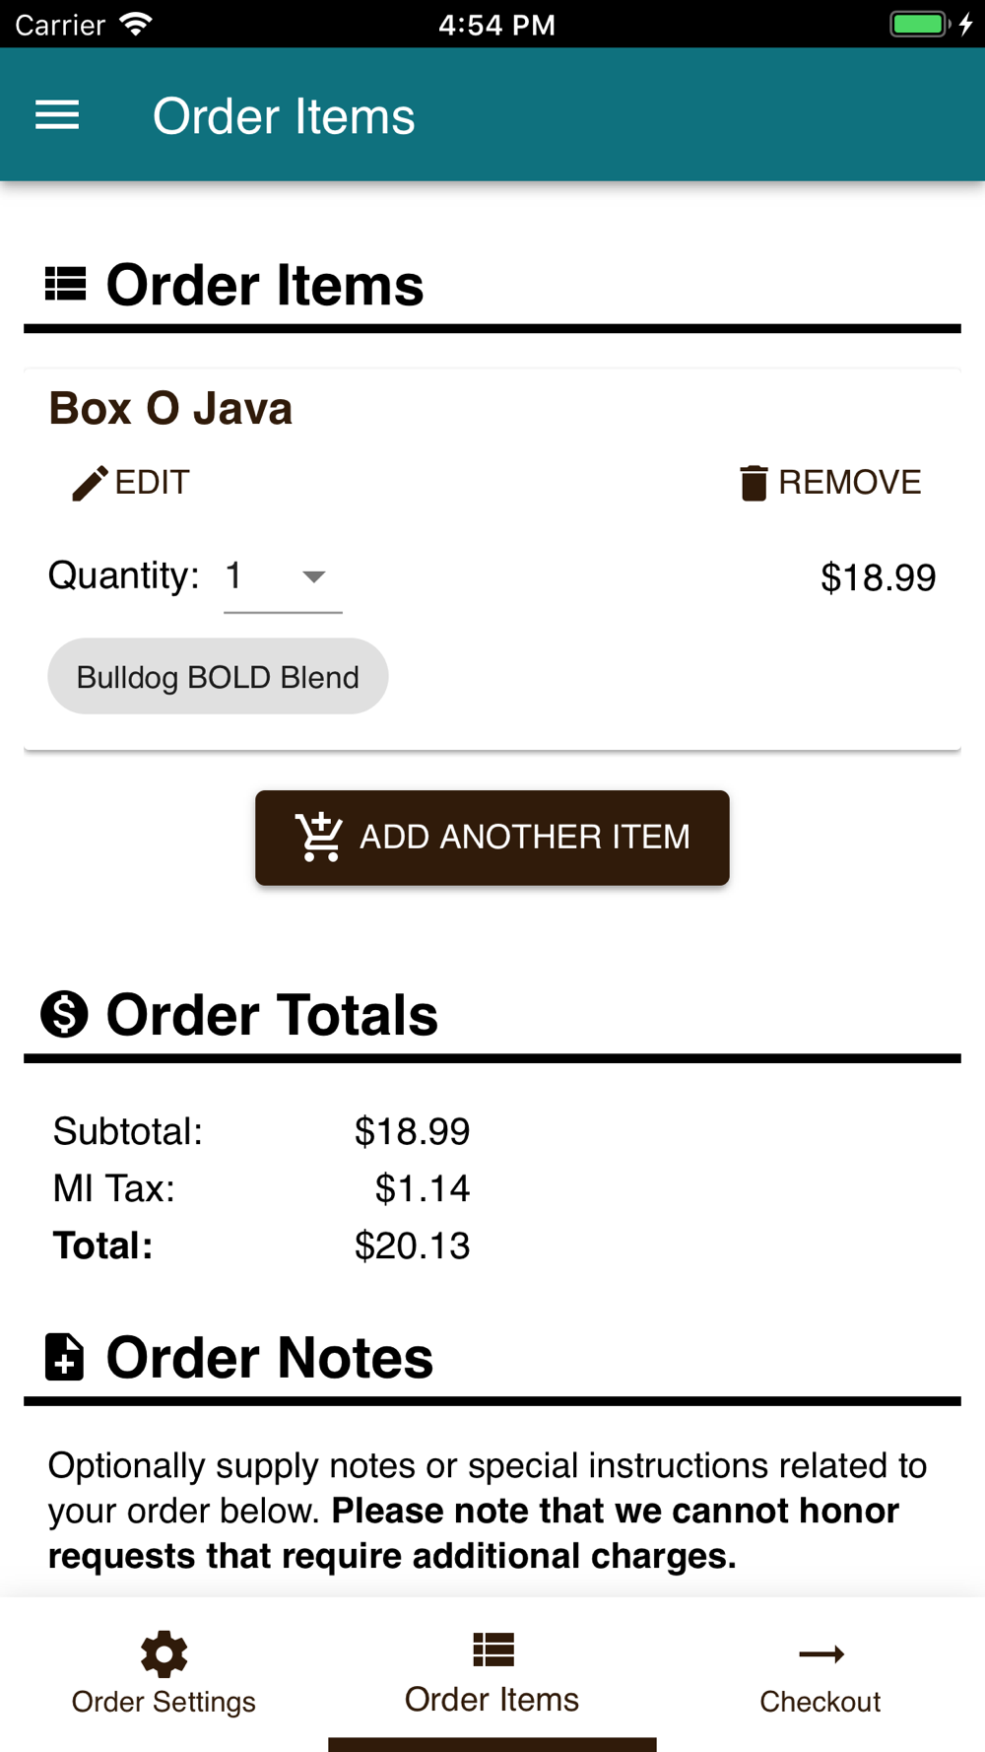
Task: Select the Order Items bottom tab label
Action: 492,1700
